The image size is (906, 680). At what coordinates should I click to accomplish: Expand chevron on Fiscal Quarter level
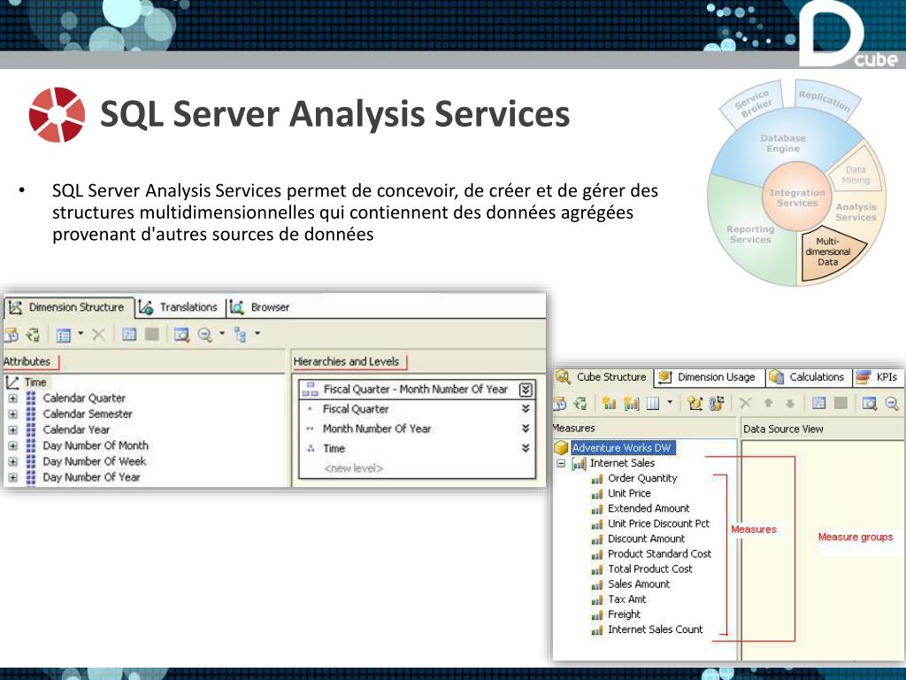click(x=526, y=409)
